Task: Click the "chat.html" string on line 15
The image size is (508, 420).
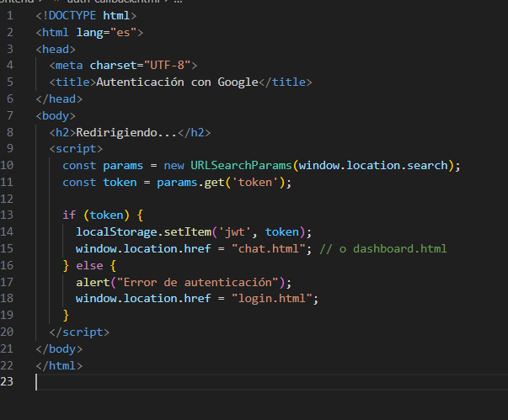Action: (x=268, y=249)
